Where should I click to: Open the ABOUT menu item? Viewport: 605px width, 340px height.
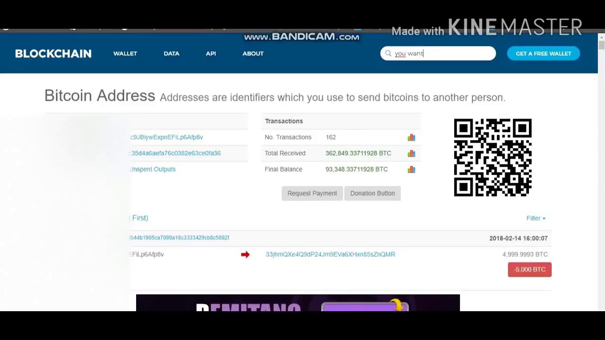pos(253,53)
